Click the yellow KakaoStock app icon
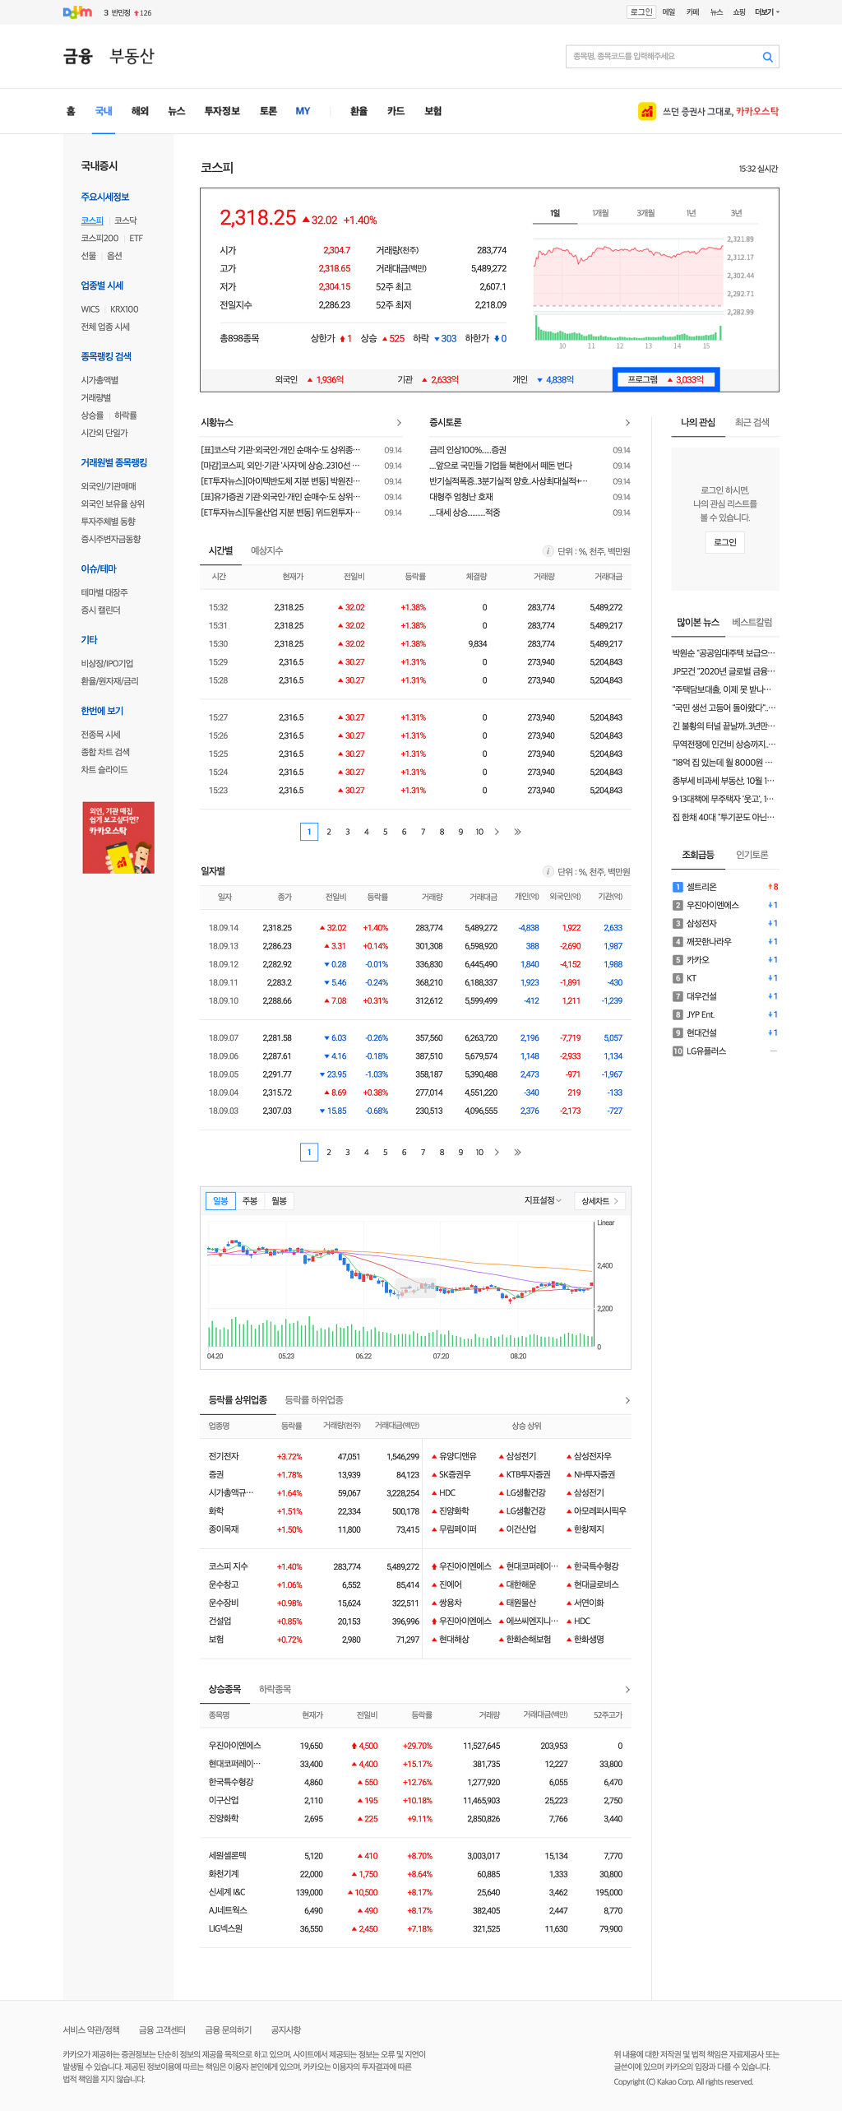This screenshot has width=842, height=2111. [646, 111]
